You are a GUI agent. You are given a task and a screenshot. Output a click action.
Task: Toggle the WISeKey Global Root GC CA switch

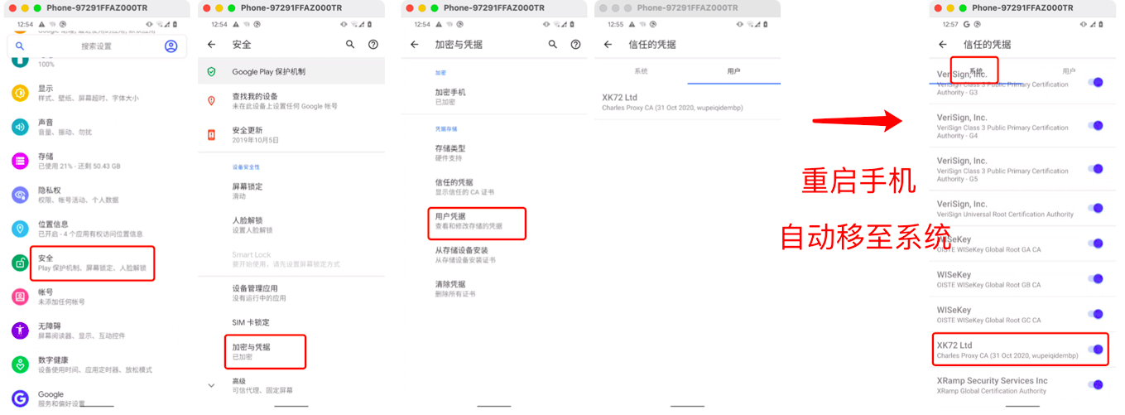pyautogui.click(x=1096, y=315)
